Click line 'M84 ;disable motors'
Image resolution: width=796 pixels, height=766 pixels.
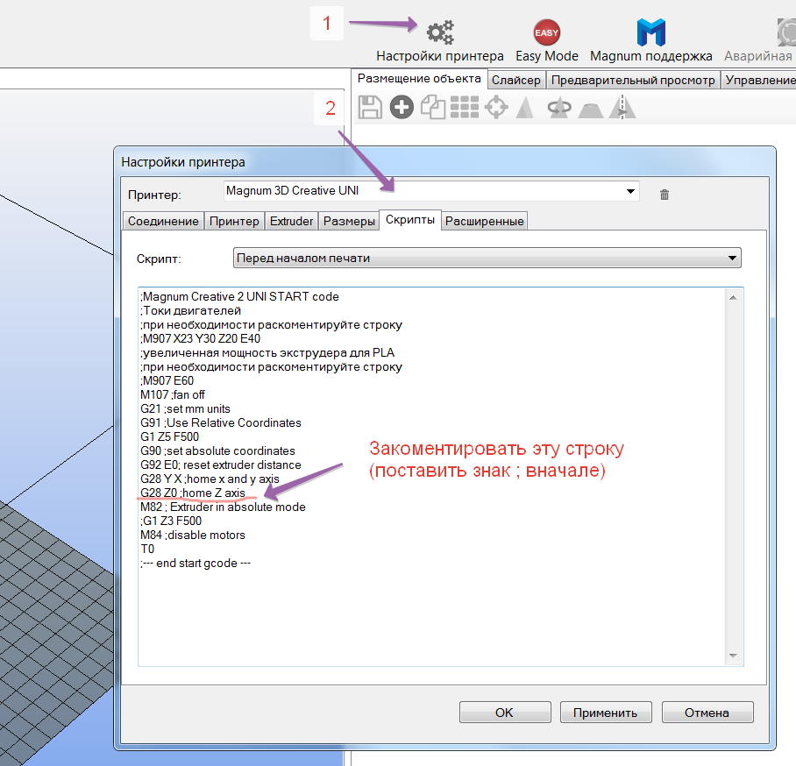tap(193, 535)
